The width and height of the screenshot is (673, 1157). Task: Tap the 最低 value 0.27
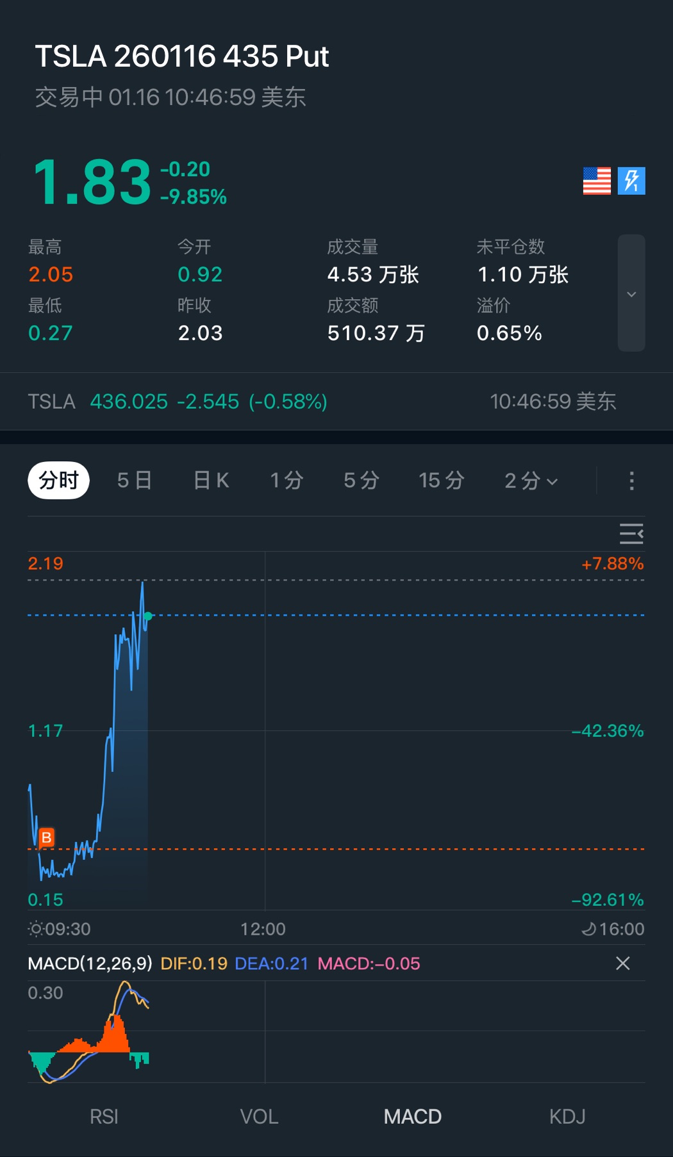pos(51,332)
